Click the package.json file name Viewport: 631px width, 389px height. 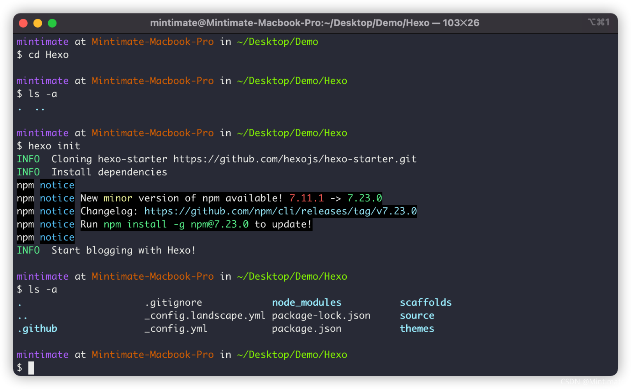coord(307,329)
